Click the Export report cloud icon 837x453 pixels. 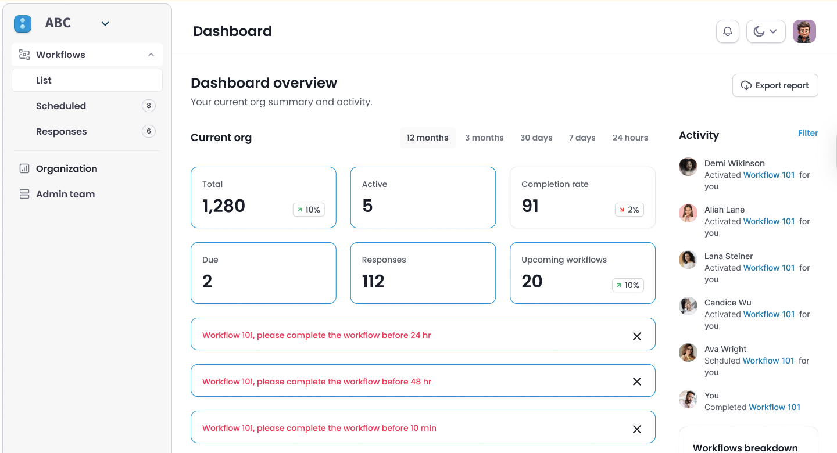point(746,85)
